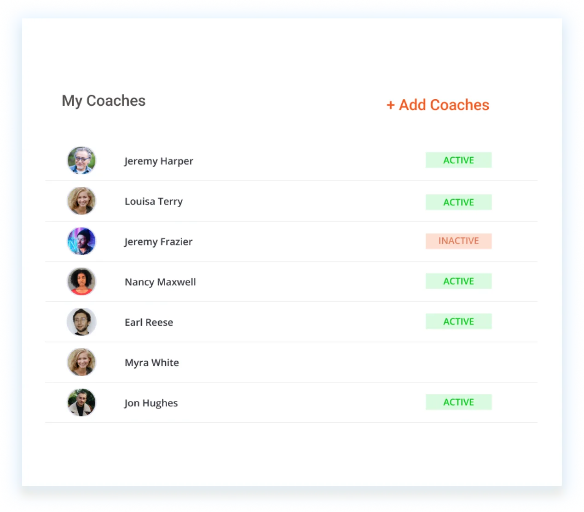Click Earl Reese's ACTIVE status label
Viewport: 584px width, 512px height.
458,321
